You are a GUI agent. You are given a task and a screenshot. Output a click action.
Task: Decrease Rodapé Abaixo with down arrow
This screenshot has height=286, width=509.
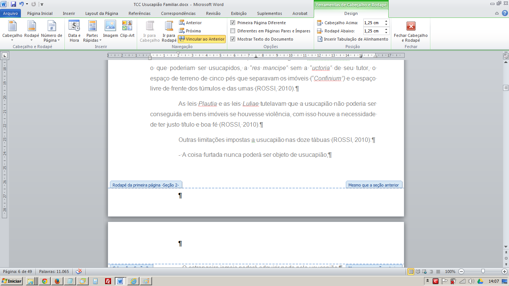[x=386, y=33]
